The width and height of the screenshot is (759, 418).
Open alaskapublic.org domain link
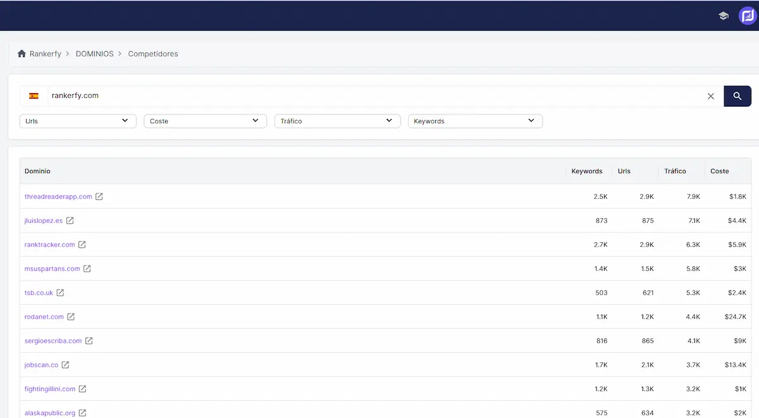pyautogui.click(x=50, y=413)
